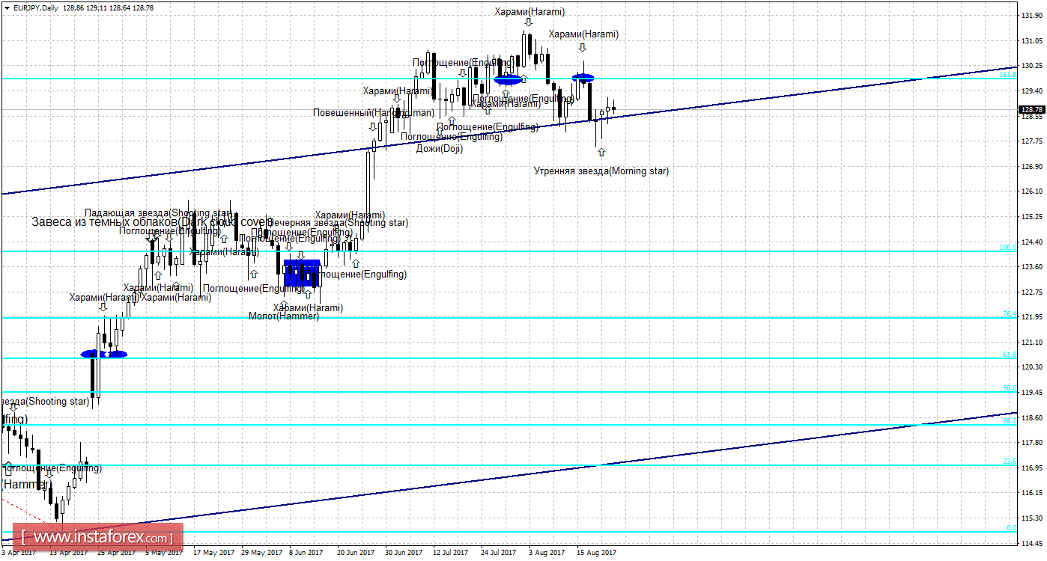1047x561 pixels.
Task: Click the 13 Apr 2017 date label
Action: (68, 553)
